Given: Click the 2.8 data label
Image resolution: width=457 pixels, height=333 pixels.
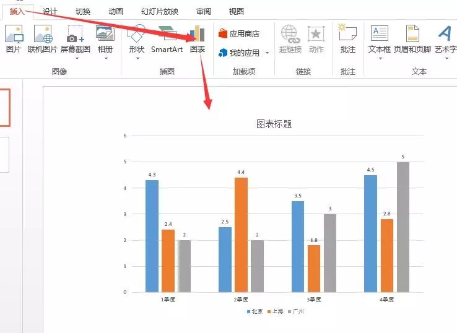Looking at the screenshot, I should 387,214.
